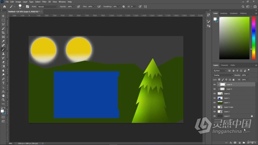
Task: Open smoothing options gear
Action: pyautogui.click(x=124, y=6)
